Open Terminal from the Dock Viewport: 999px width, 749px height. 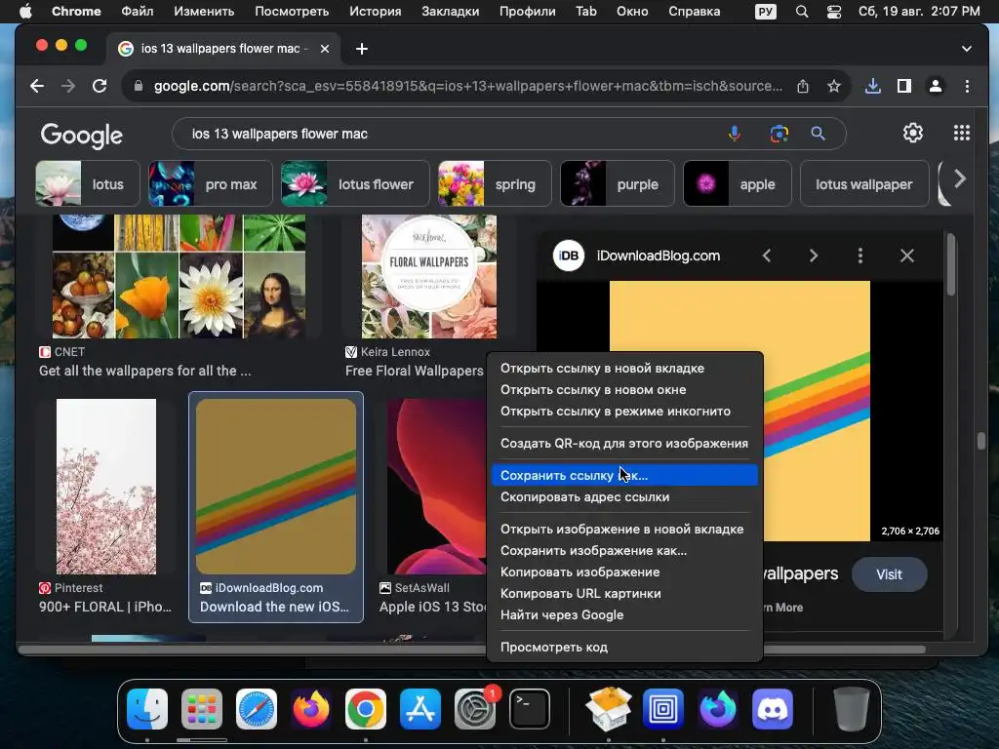click(530, 709)
